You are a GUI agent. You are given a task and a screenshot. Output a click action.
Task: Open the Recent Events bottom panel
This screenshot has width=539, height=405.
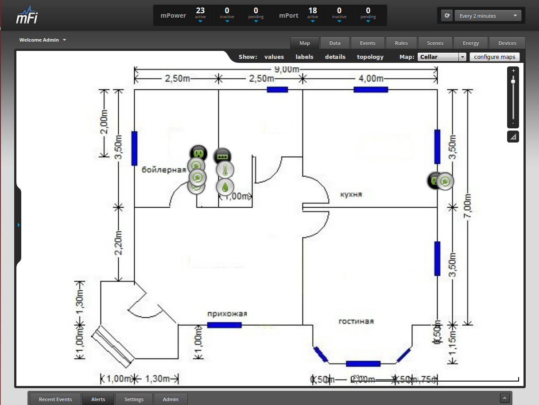point(55,399)
